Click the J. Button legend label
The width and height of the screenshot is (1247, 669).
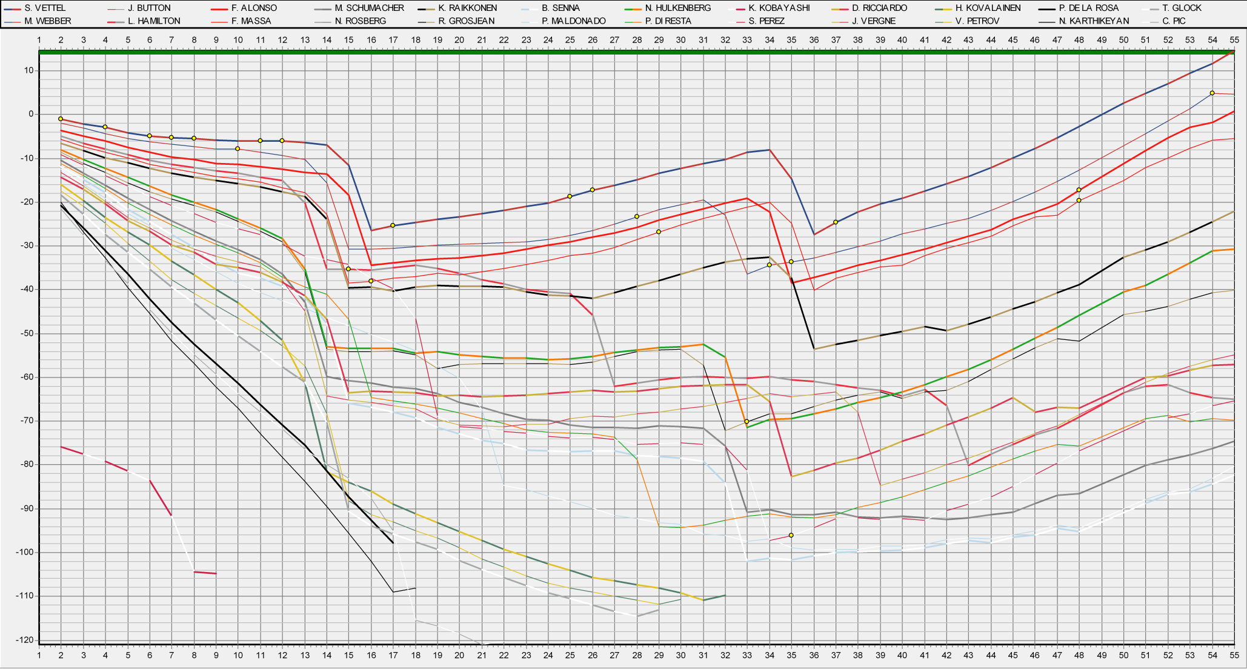click(149, 8)
